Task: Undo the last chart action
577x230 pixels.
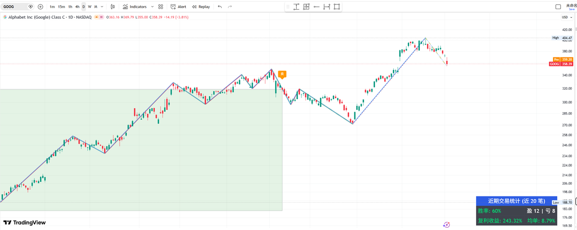Action: click(220, 7)
